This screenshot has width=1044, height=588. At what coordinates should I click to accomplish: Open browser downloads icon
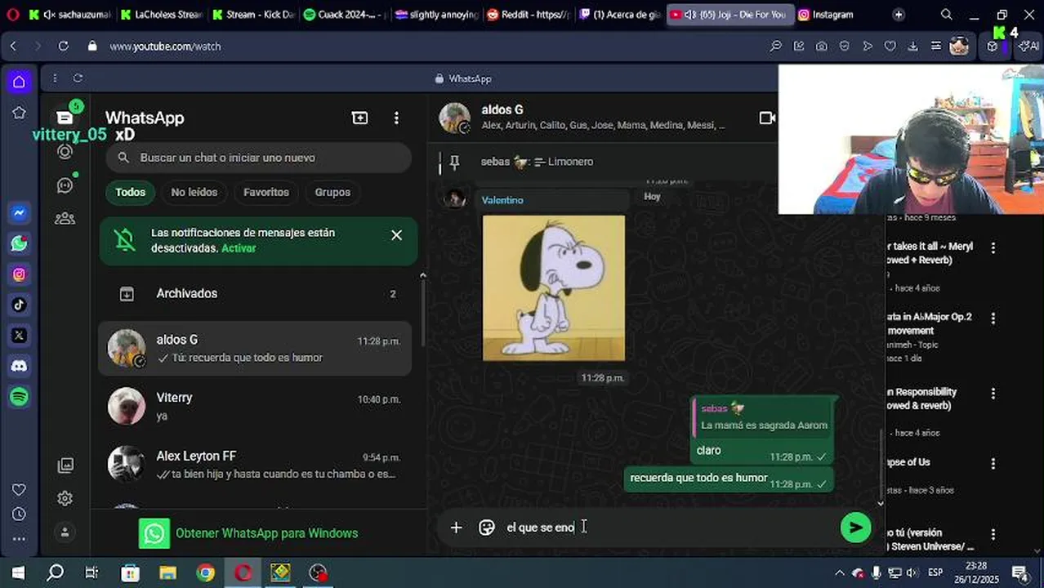(912, 47)
